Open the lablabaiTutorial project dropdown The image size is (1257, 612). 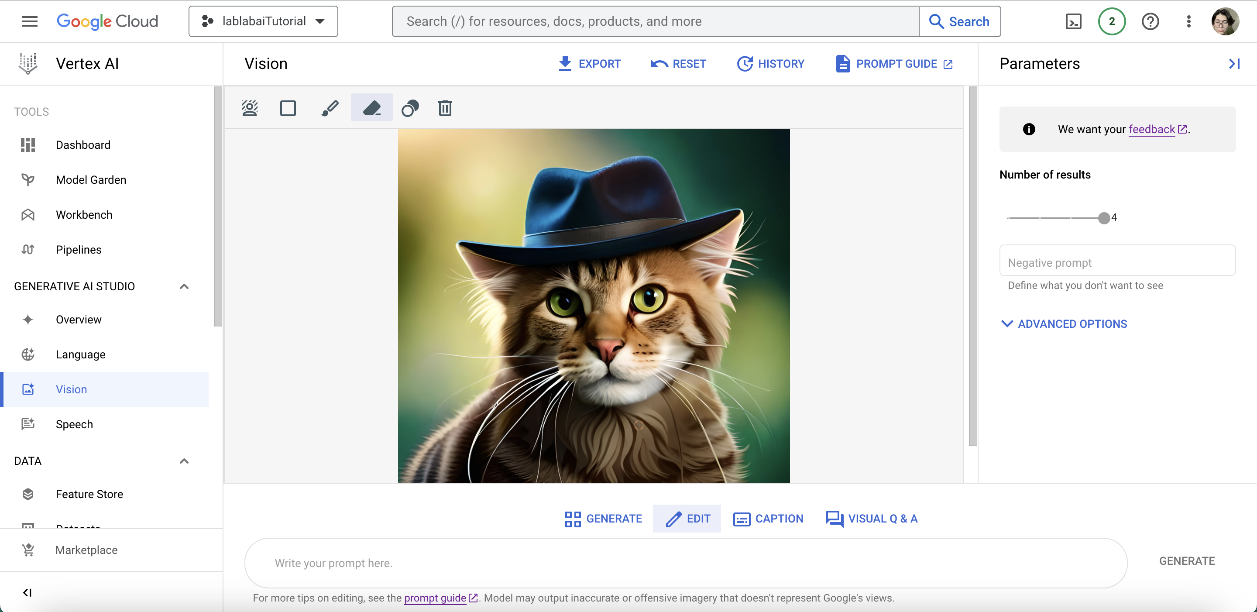264,21
